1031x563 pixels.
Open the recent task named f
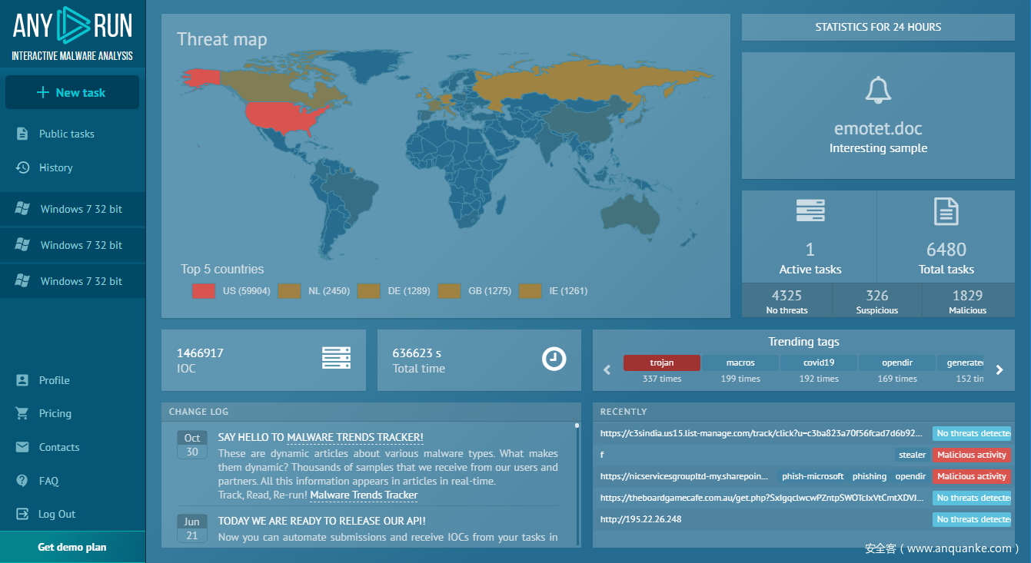[602, 455]
